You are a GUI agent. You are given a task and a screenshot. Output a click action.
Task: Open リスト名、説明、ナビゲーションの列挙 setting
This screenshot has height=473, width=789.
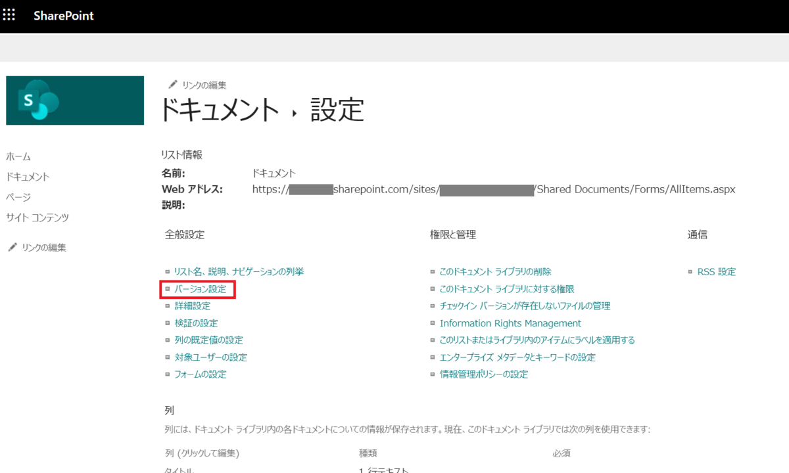[x=239, y=271]
